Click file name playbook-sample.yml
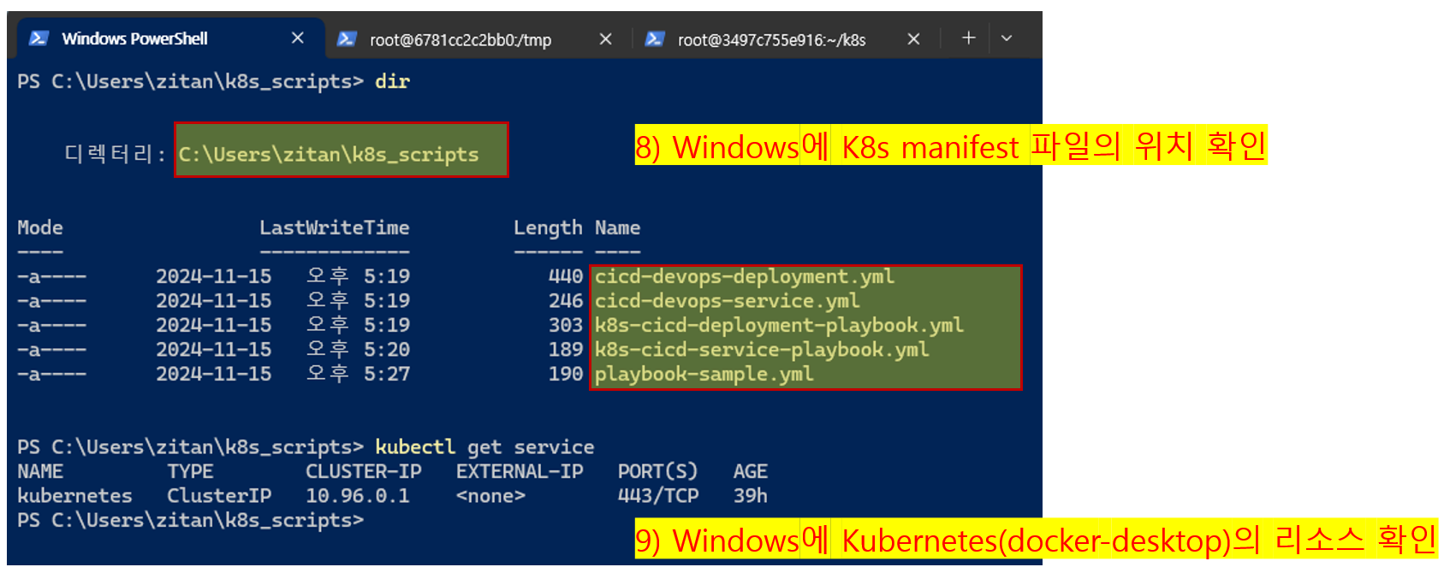The image size is (1444, 573). tap(704, 374)
